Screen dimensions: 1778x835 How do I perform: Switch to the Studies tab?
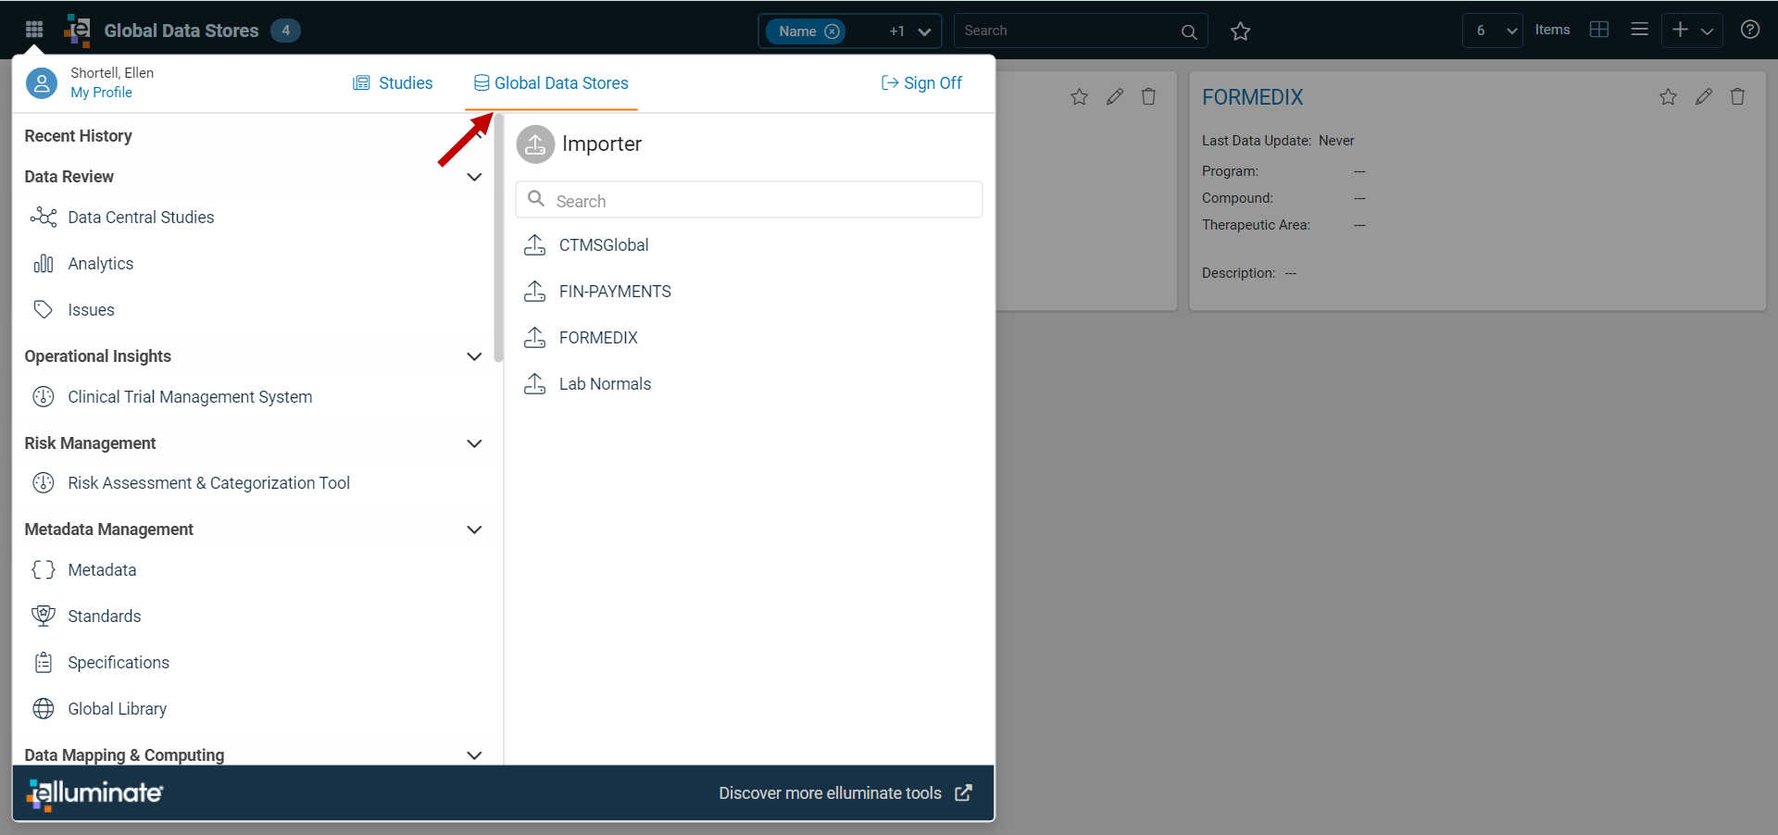pyautogui.click(x=393, y=83)
